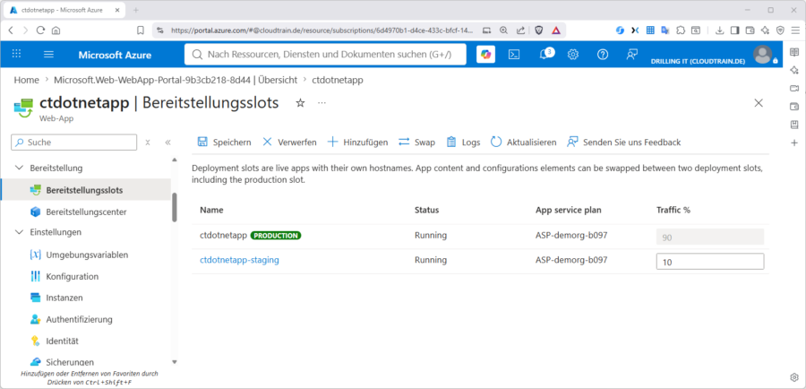
Task: Open a new browser tab
Action: [x=136, y=10]
